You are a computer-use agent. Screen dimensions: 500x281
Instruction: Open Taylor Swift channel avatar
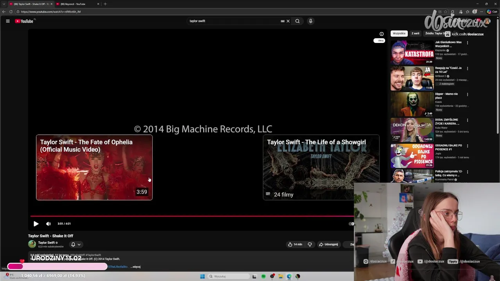[x=32, y=244]
